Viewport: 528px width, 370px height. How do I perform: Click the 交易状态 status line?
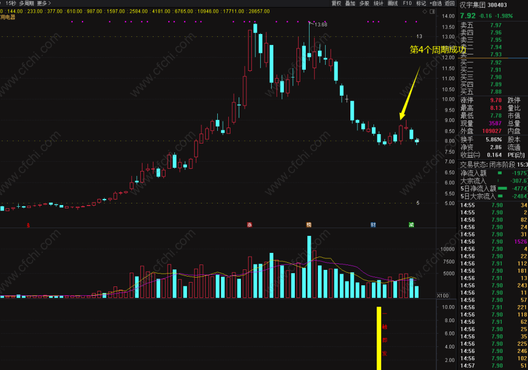click(x=494, y=164)
